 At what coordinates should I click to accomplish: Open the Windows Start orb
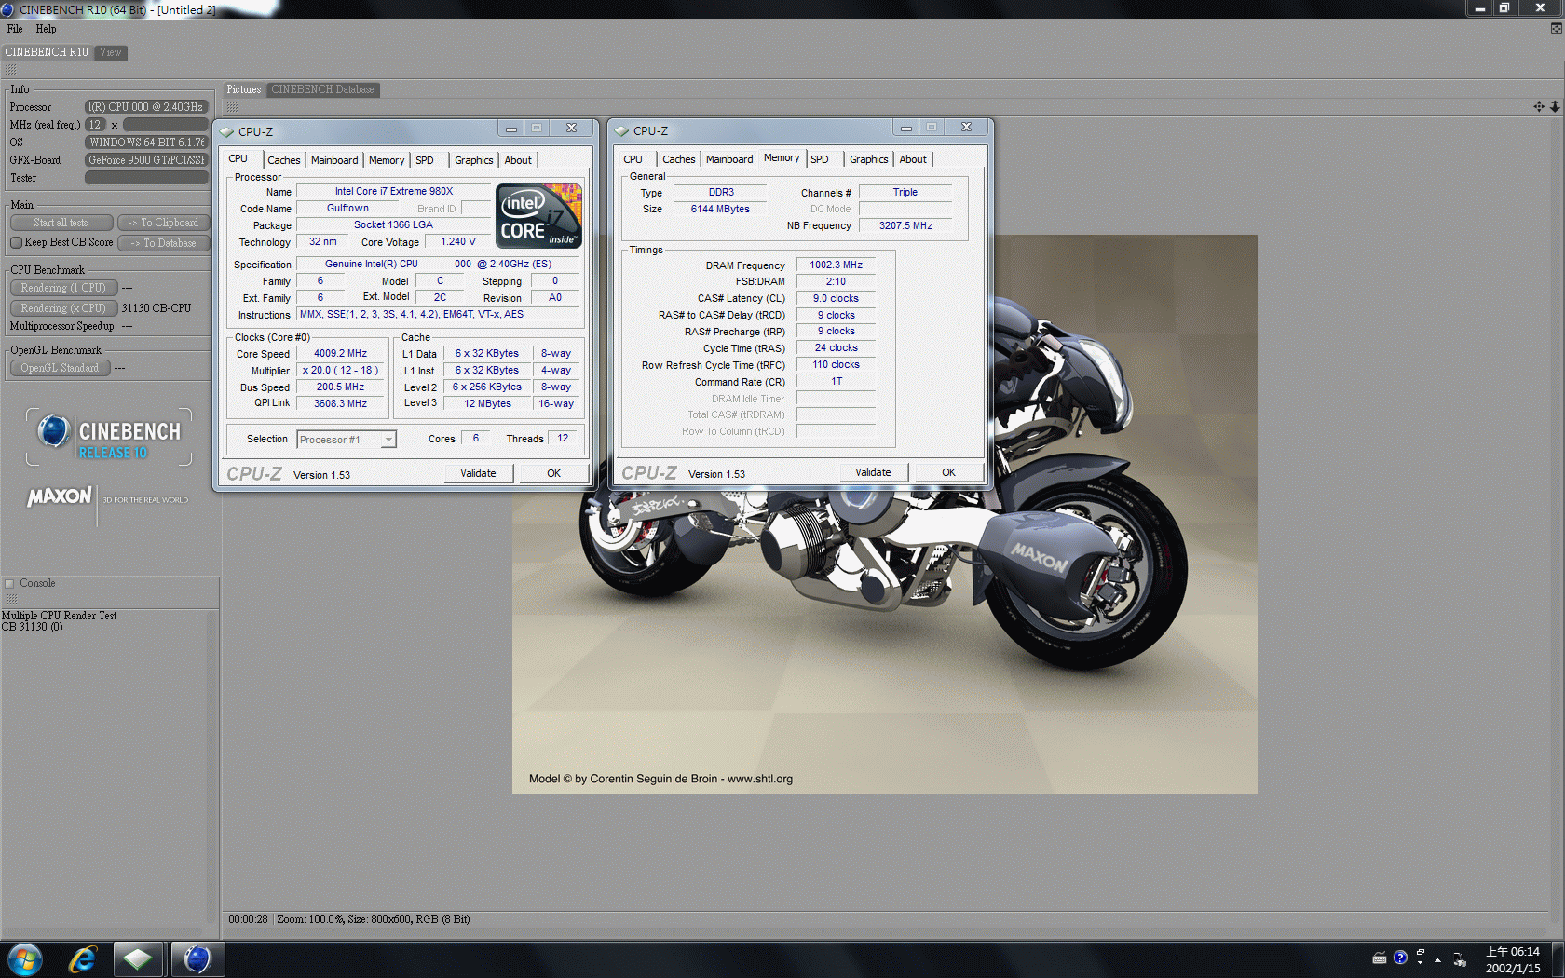click(x=24, y=959)
